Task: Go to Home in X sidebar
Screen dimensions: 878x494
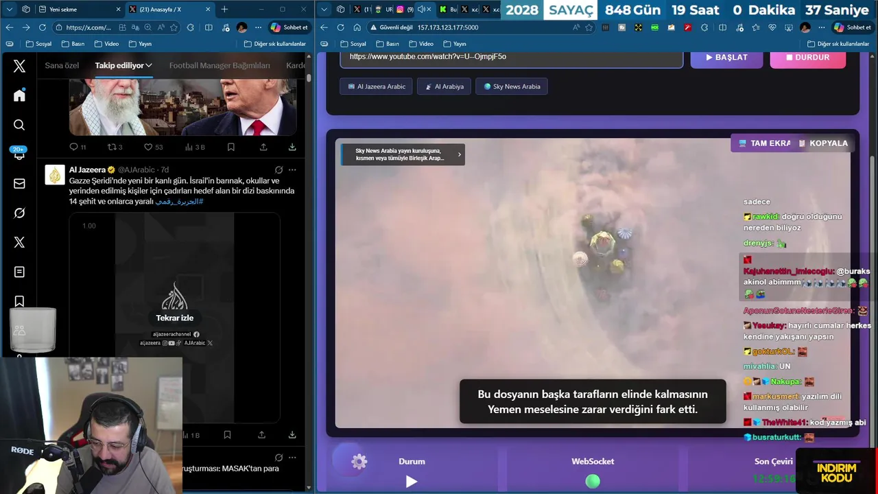Action: click(x=19, y=95)
